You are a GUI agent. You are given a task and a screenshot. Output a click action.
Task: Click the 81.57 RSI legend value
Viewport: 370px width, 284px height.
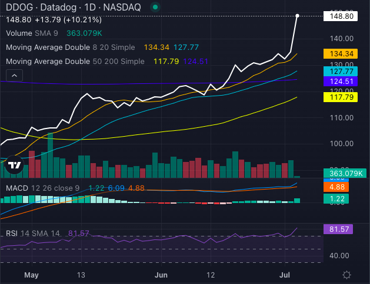point(78,234)
